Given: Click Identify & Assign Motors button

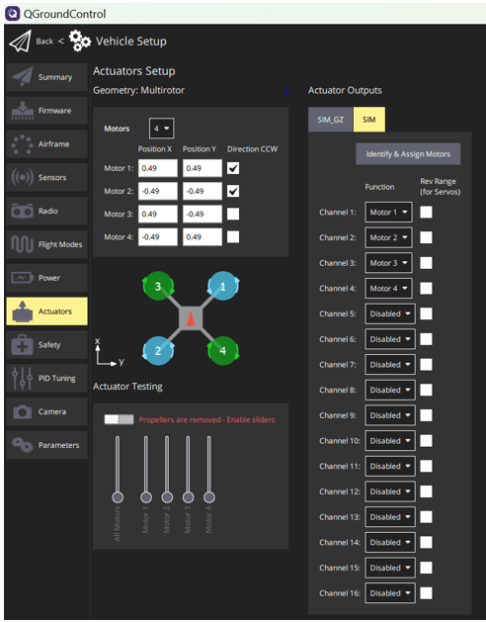Looking at the screenshot, I should [x=408, y=154].
